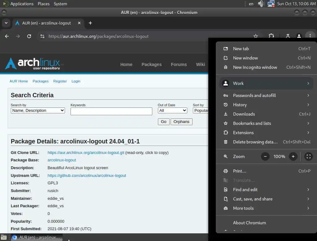
Task: Choose Print from the menu
Action: point(267,171)
